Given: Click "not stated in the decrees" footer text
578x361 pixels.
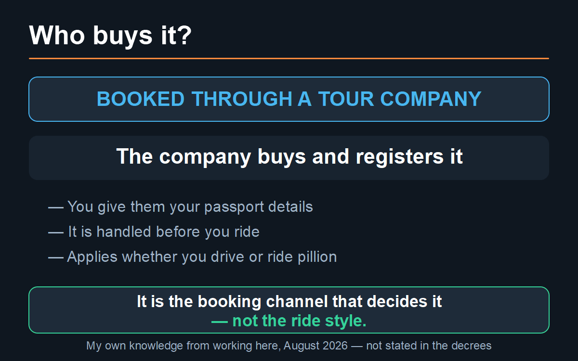Looking at the screenshot, I should (x=429, y=346).
